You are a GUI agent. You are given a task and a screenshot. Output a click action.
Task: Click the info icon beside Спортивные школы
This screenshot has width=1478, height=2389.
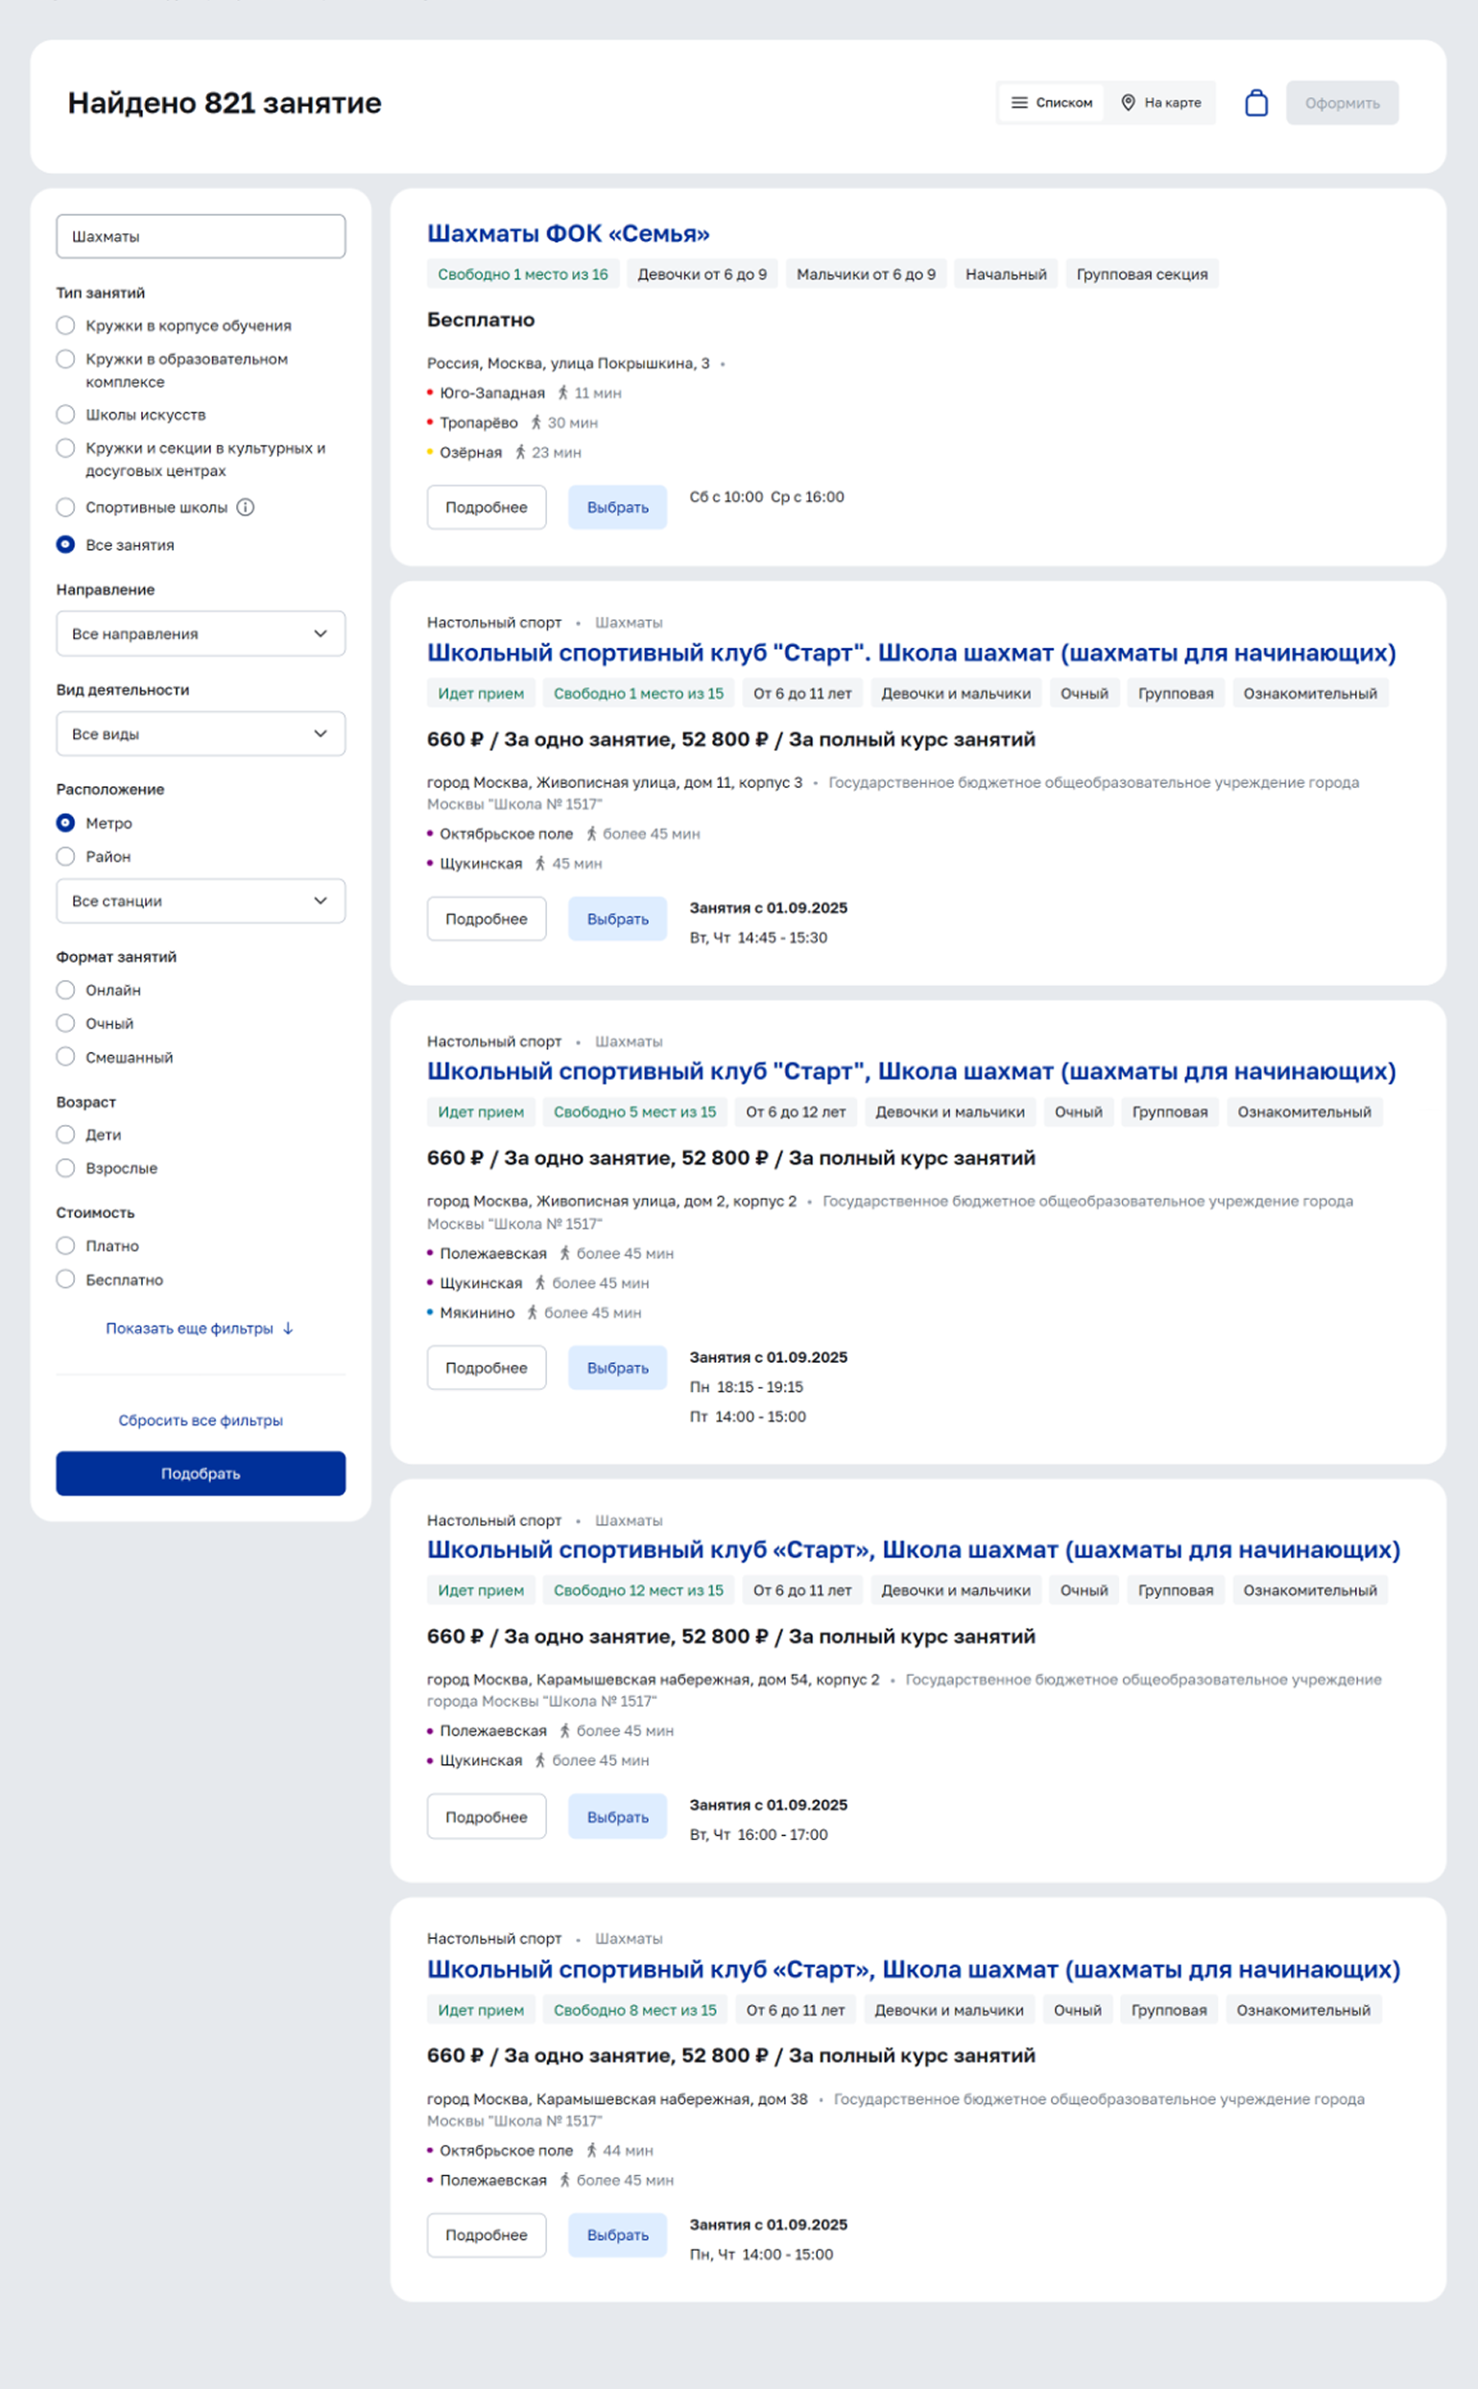tap(246, 508)
